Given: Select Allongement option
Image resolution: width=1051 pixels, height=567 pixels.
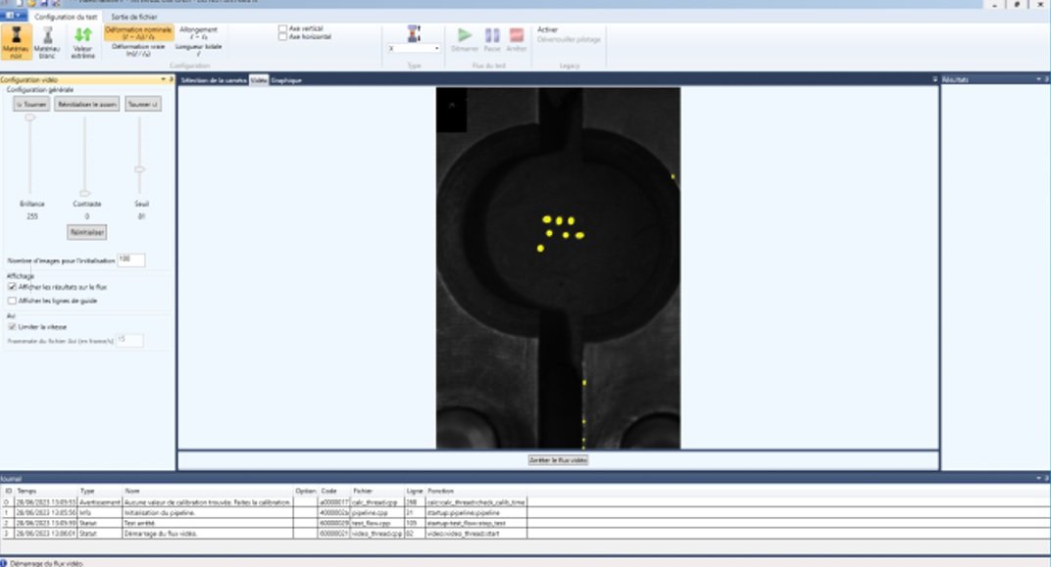Looking at the screenshot, I should (198, 32).
